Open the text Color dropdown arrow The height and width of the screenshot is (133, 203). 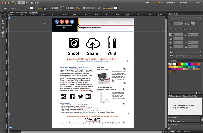click(x=195, y=24)
